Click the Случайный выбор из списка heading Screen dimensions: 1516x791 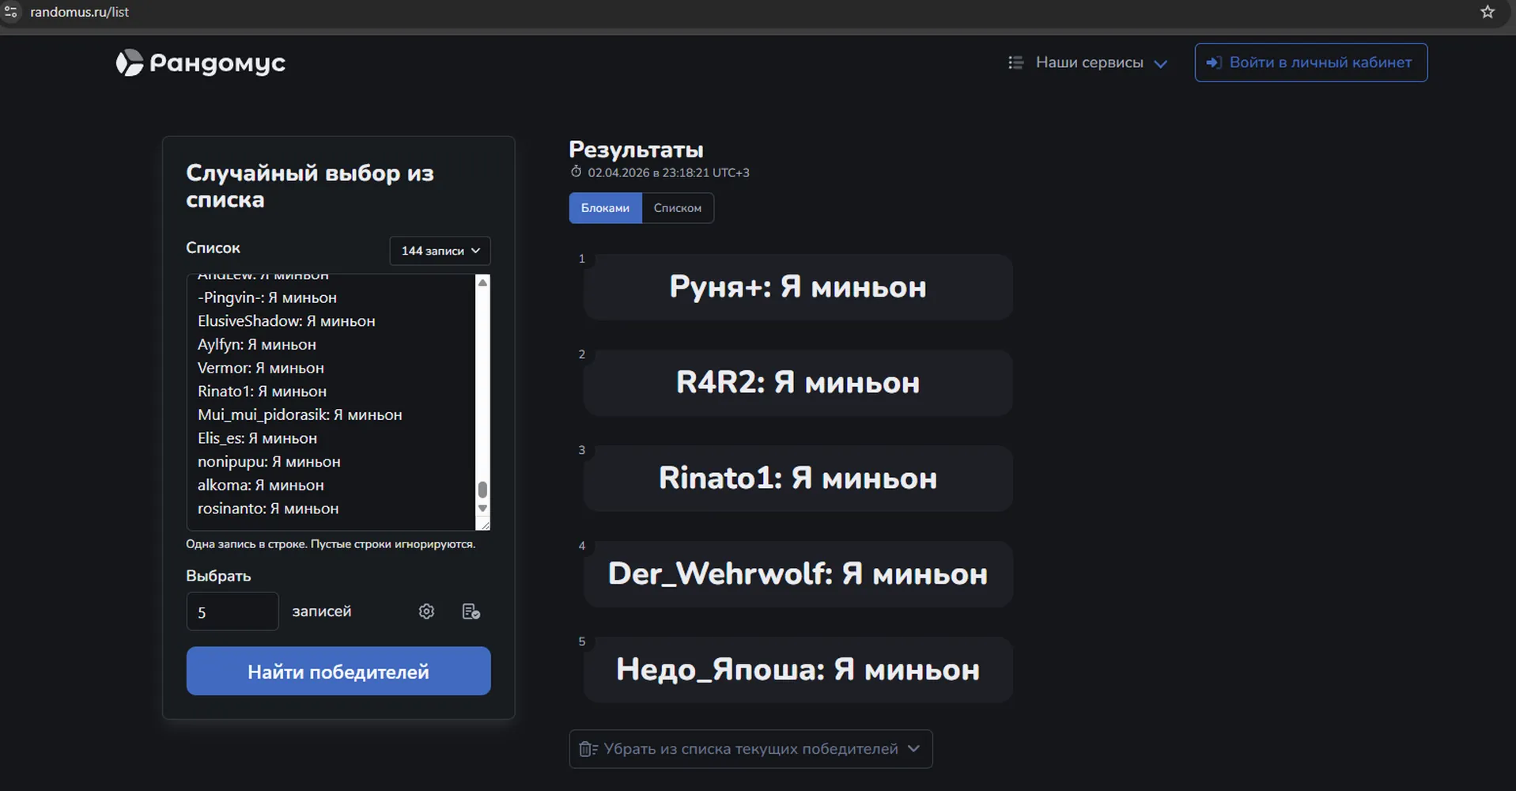click(310, 186)
